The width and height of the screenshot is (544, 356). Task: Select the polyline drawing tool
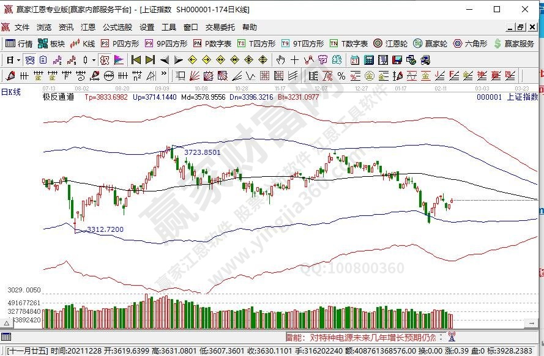coord(308,61)
